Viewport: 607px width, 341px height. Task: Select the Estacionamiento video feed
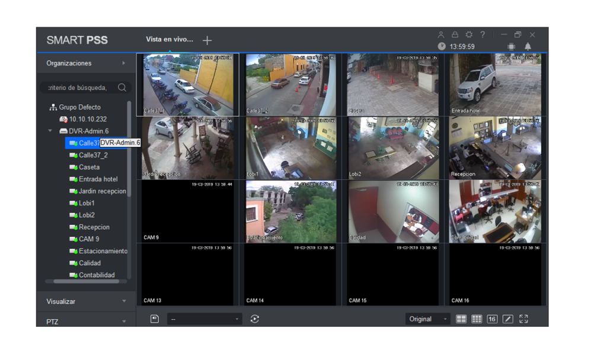[x=290, y=211]
